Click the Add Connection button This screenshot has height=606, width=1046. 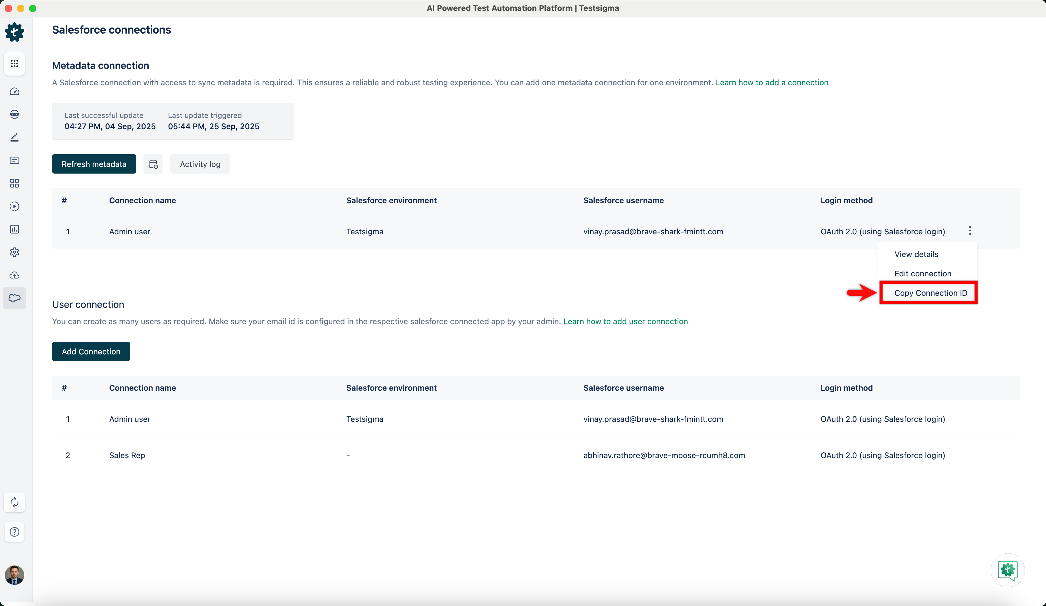(91, 351)
